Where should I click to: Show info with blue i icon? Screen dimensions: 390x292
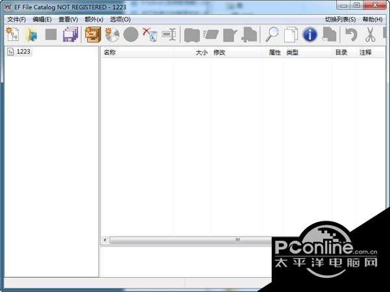coord(310,34)
